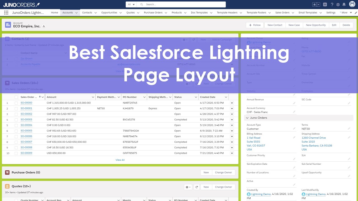Image resolution: width=358 pixels, height=201 pixels.
Task: Check the SO-00000 row checkbox
Action: (x=16, y=103)
